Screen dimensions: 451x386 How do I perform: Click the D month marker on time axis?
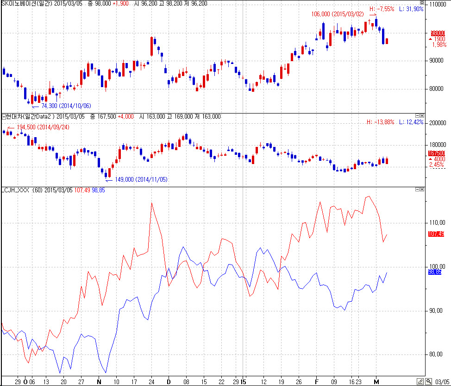point(169,382)
